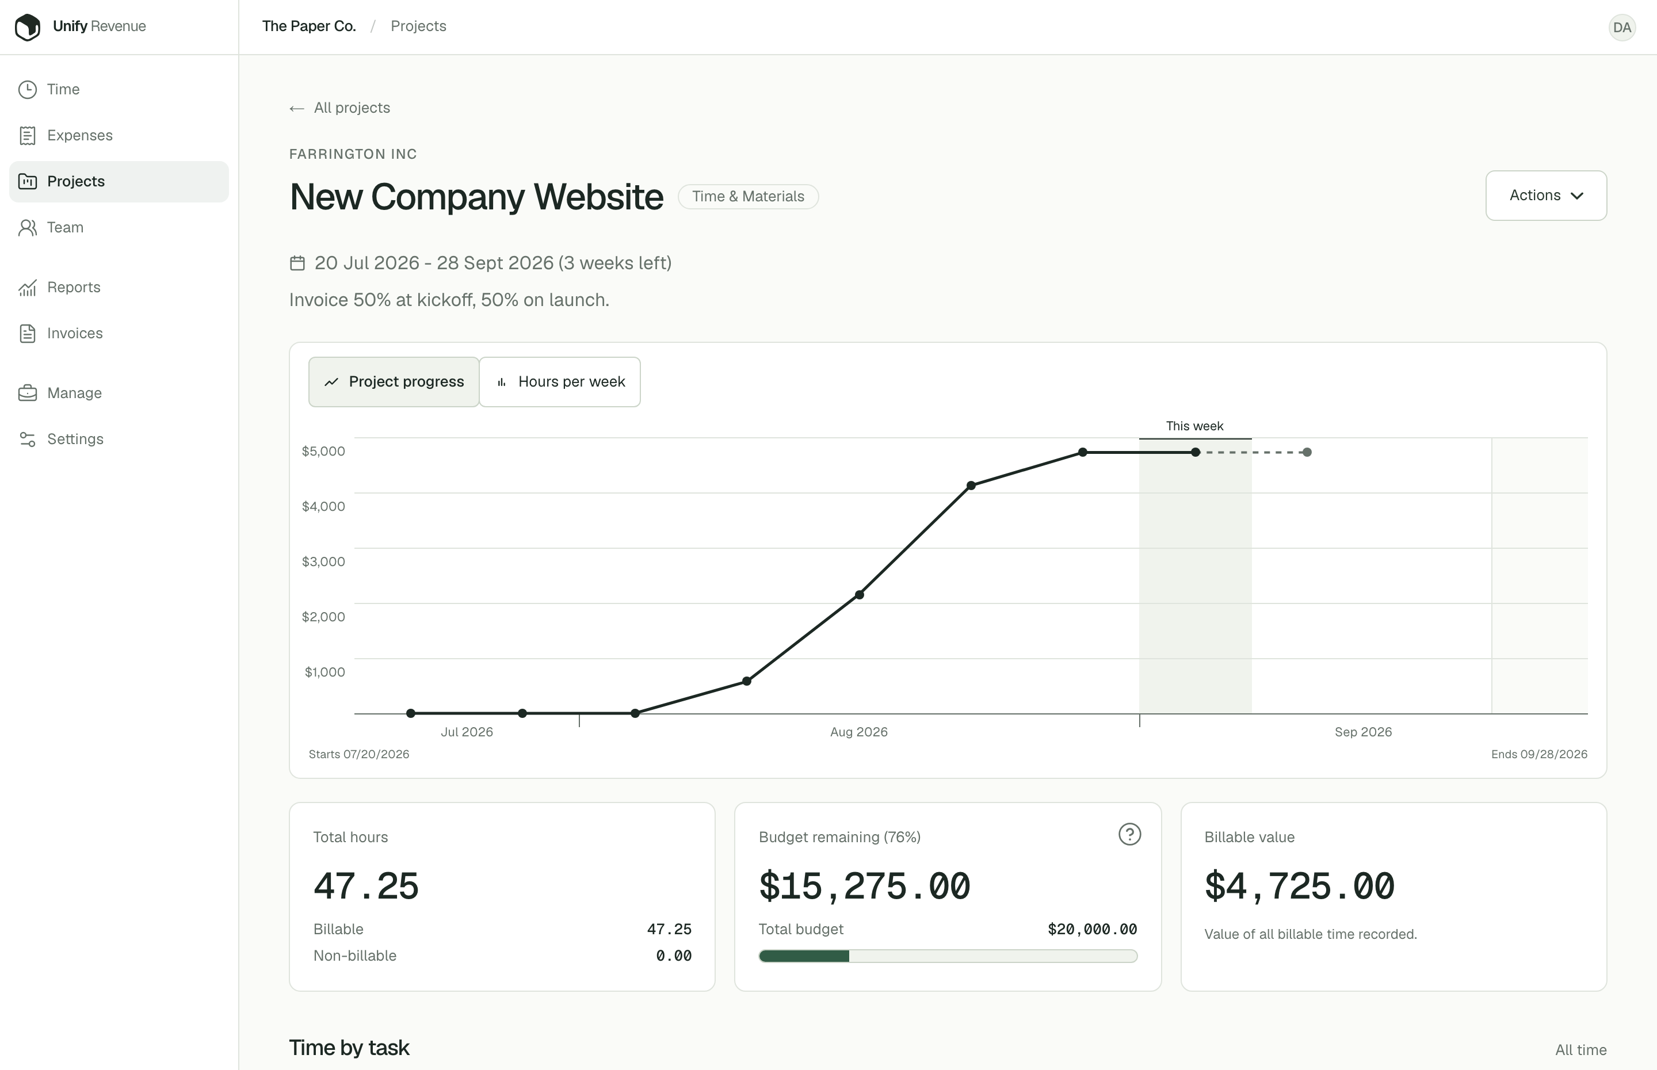
Task: Click the Projects folder icon in sidebar
Action: click(27, 181)
